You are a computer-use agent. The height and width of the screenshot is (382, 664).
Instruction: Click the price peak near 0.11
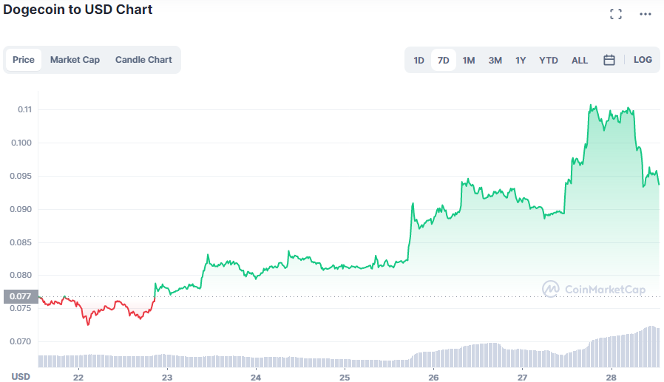click(592, 107)
